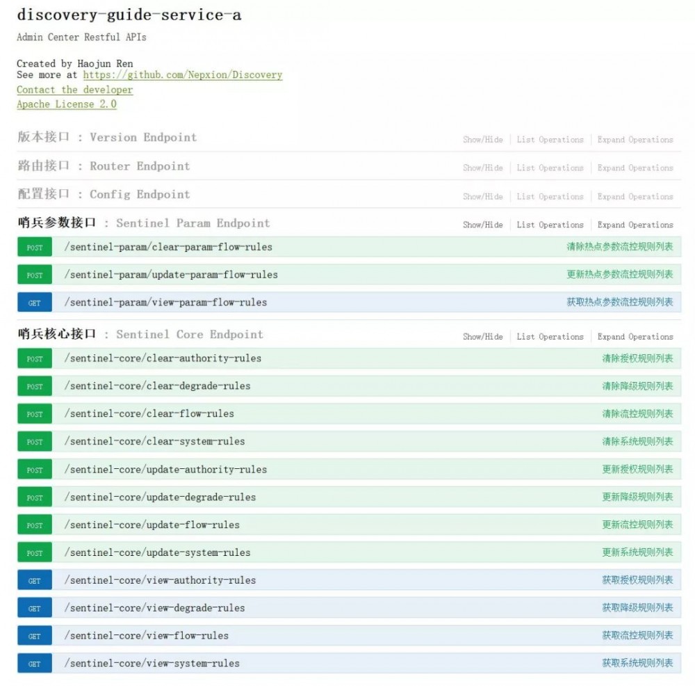Viewport: 695px width, 686px height.
Task: Toggle Show/Hide for Sentinel Core Endpoint
Action: (x=482, y=337)
